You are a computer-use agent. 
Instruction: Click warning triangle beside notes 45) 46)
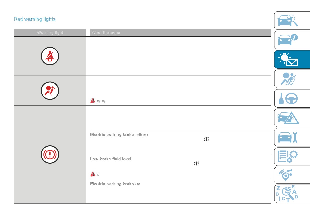coord(93,101)
